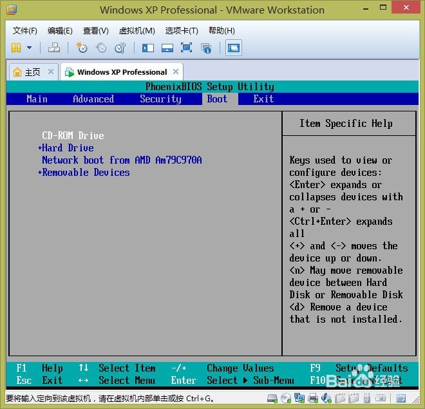Expand the +Removable Devices boot entry
The height and width of the screenshot is (409, 425).
(x=84, y=173)
